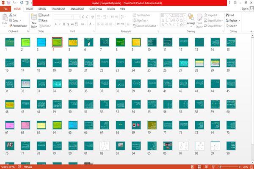
Task: Click the Save icon in quick access toolbar
Action: (9, 3)
